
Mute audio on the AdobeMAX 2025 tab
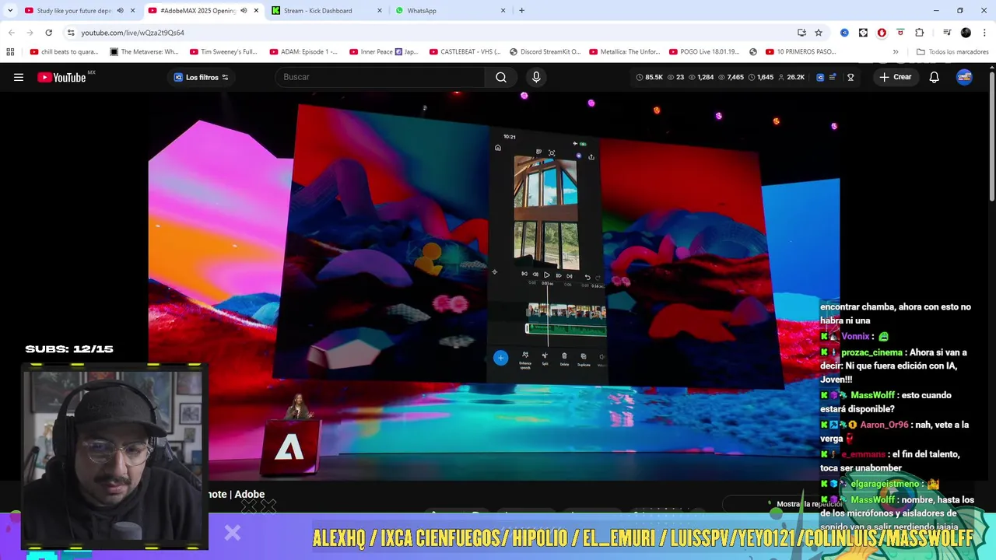[x=244, y=11]
